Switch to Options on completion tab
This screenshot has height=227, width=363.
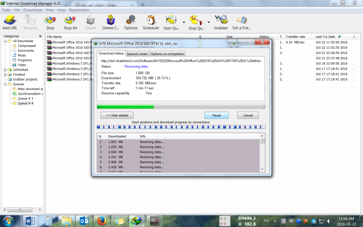pos(167,54)
